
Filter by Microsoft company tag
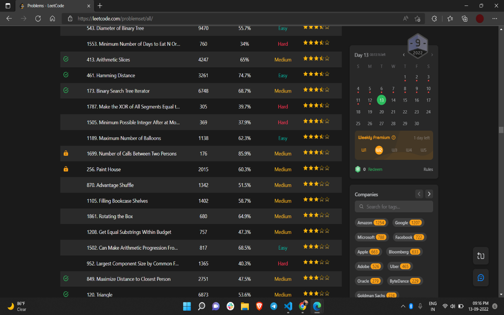[371, 237]
